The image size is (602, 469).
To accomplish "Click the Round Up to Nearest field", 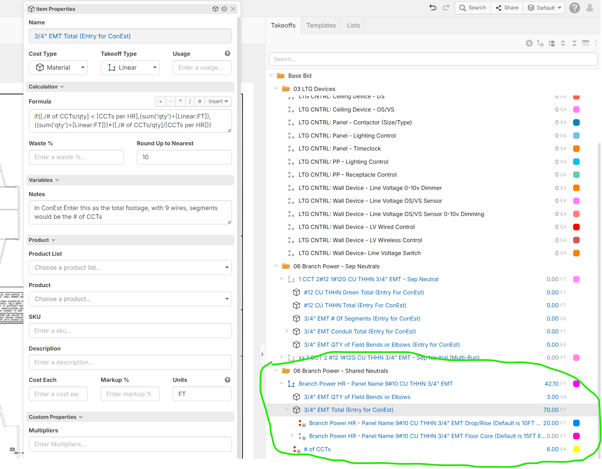I will (x=184, y=157).
